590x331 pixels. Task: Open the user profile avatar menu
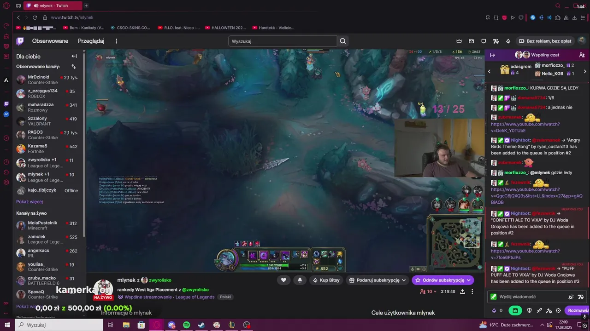pos(582,40)
